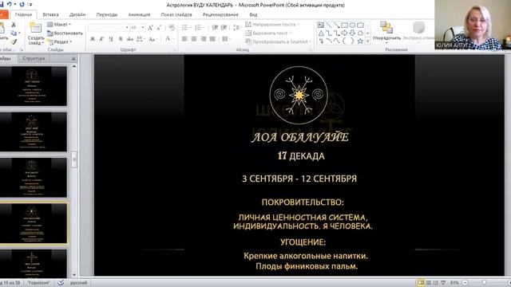Click the font color A button

click(x=168, y=39)
